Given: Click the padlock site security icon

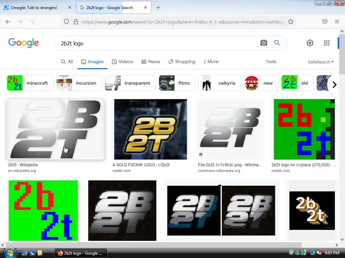Looking at the screenshot, I should click(76, 21).
